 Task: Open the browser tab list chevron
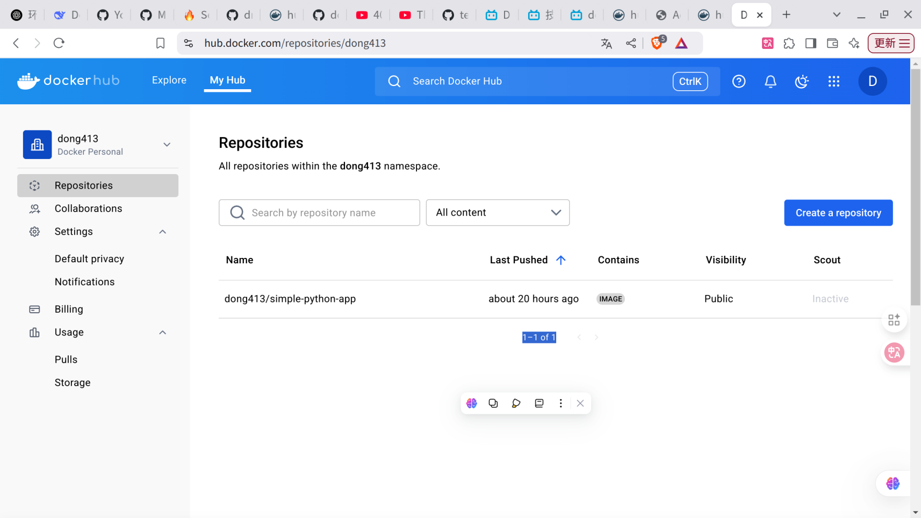(x=837, y=15)
